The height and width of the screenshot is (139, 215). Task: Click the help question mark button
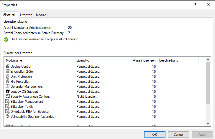pyautogui.click(x=195, y=5)
